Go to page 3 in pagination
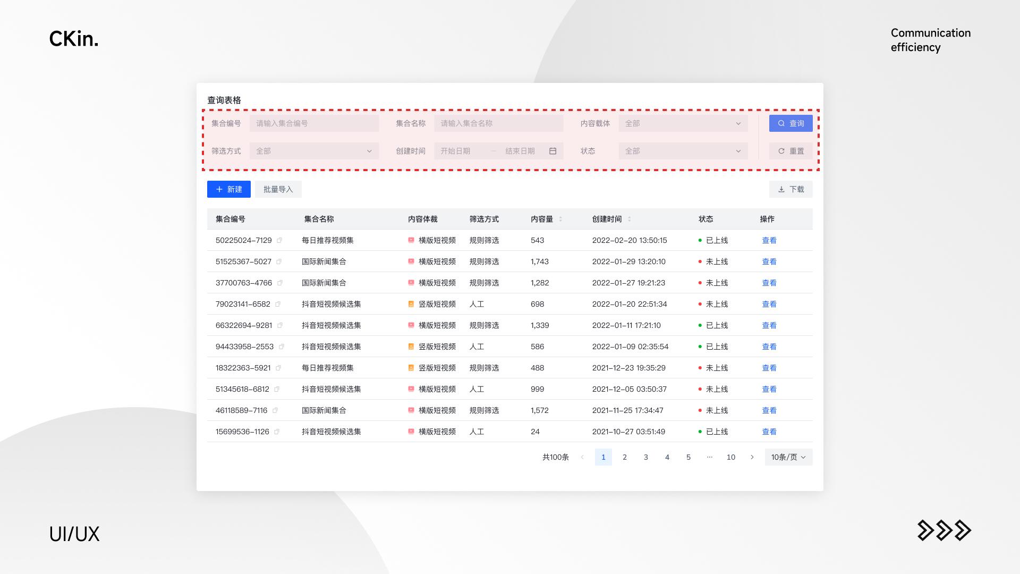The height and width of the screenshot is (574, 1020). (x=646, y=457)
